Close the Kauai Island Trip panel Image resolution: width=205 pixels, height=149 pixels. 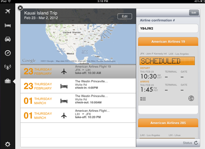coord(20,8)
